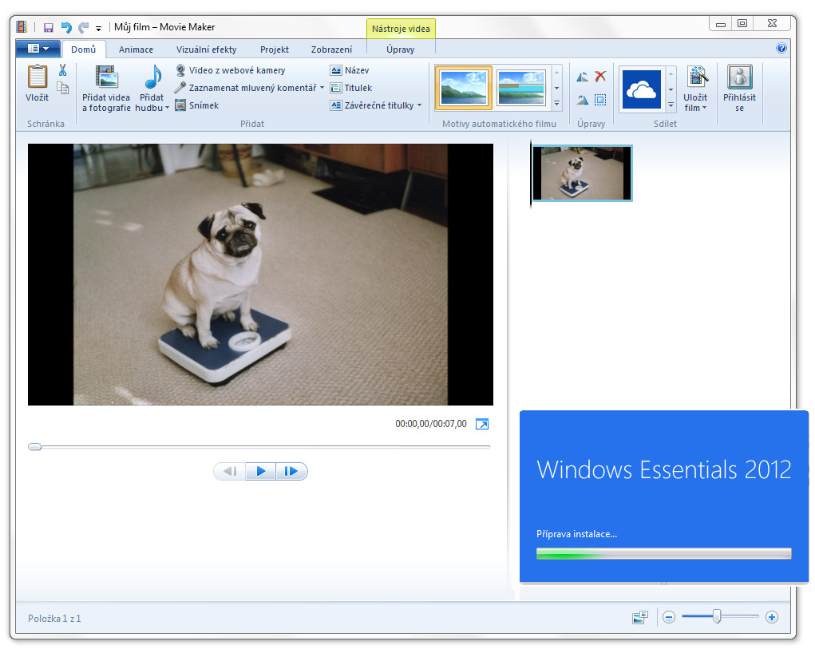Add Závěrečné titulky credits
Image resolution: width=815 pixels, height=653 pixels.
(373, 105)
